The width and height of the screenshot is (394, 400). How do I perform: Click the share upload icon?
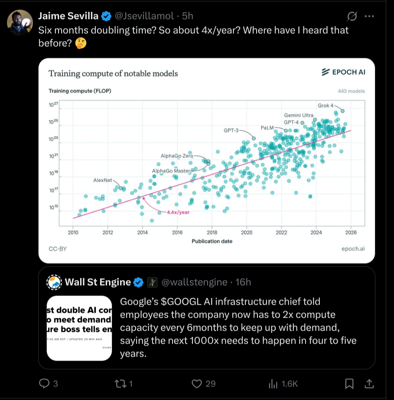tap(369, 384)
